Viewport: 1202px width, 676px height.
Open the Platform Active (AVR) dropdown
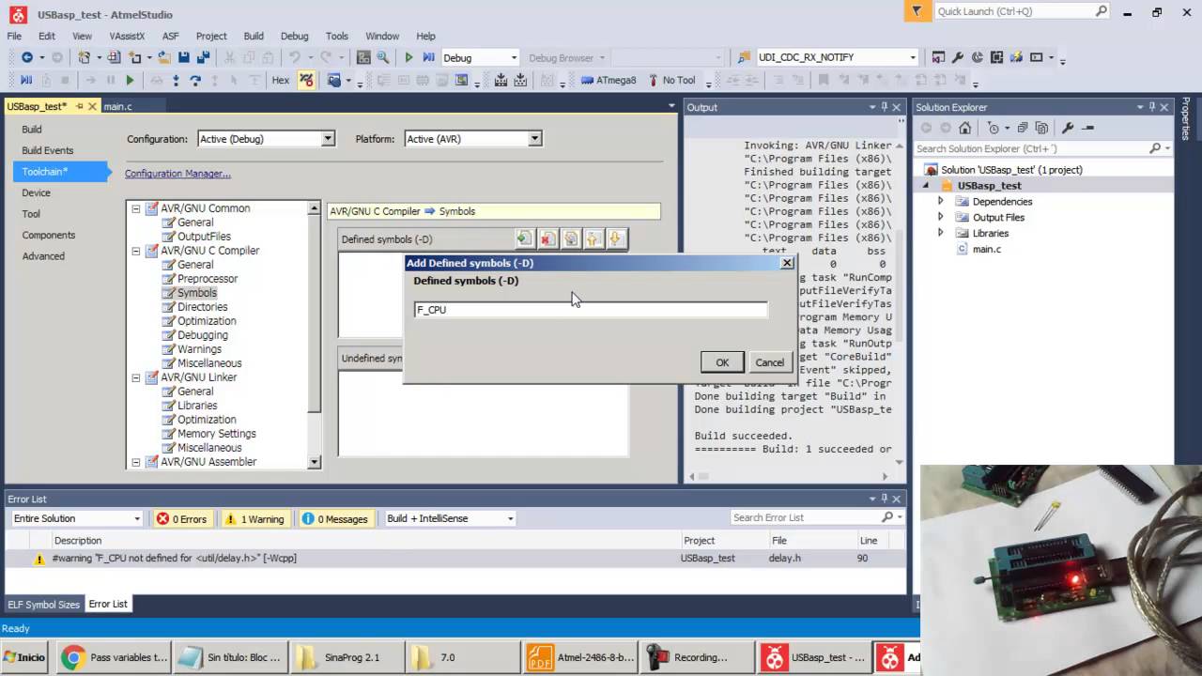(x=534, y=139)
